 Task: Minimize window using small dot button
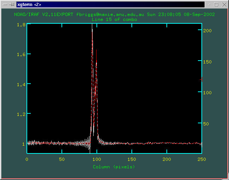click(x=210, y=5)
